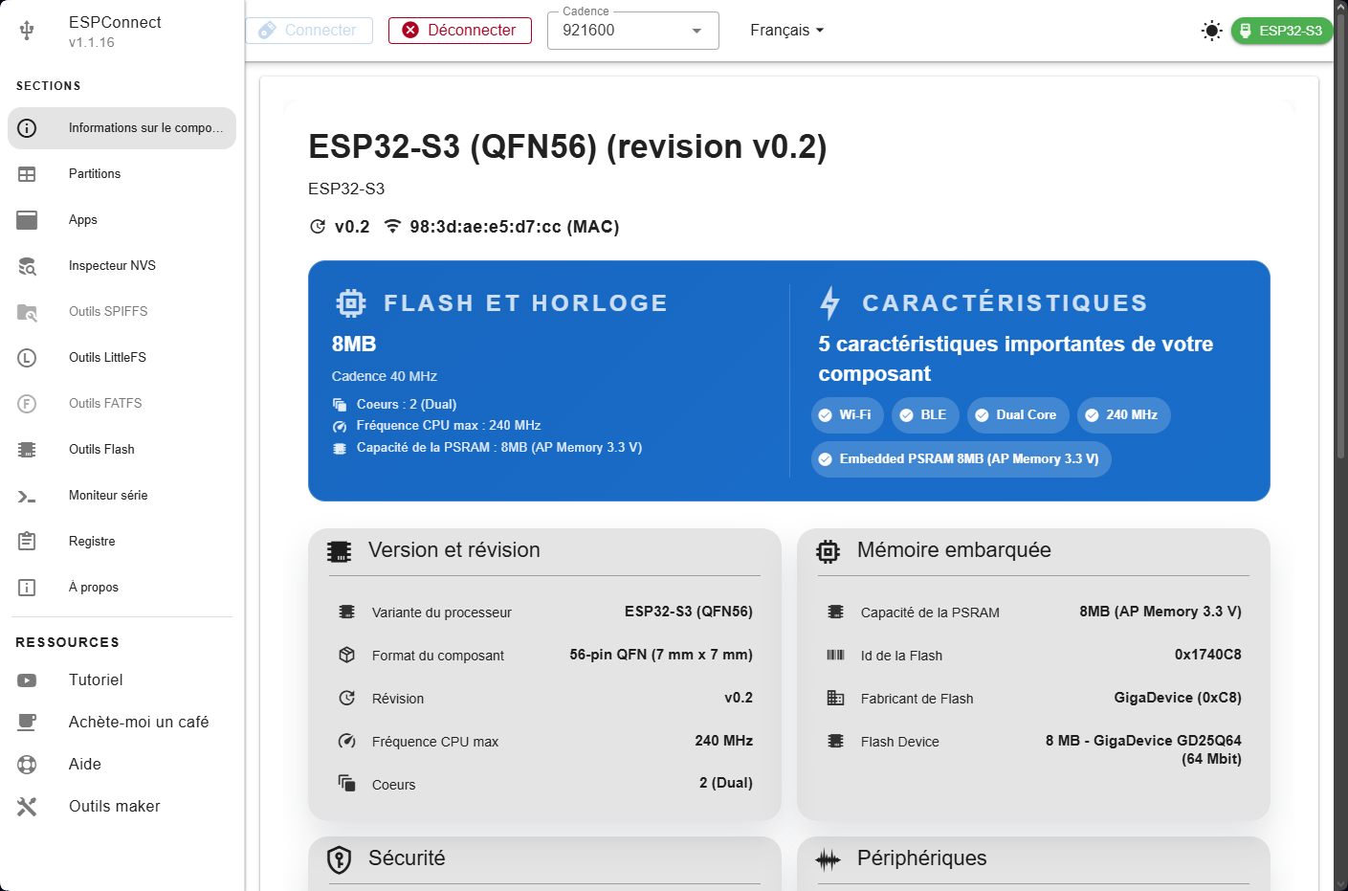Screen dimensions: 1348x891
Task: Click the Flash Device value GigaDevice GD25Q64
Action: pyautogui.click(x=1143, y=749)
